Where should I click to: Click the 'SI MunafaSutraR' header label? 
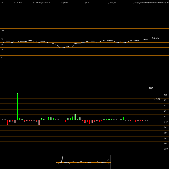(42, 3)
